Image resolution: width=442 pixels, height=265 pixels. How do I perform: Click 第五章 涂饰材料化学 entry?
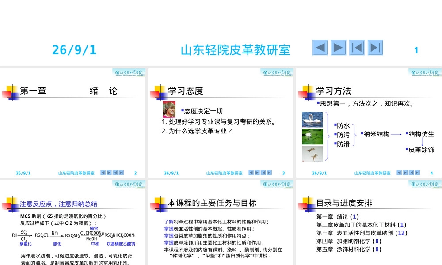point(349,249)
